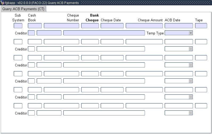Click the application icon in title bar
The height and width of the screenshot is (134, 212).
2,3
